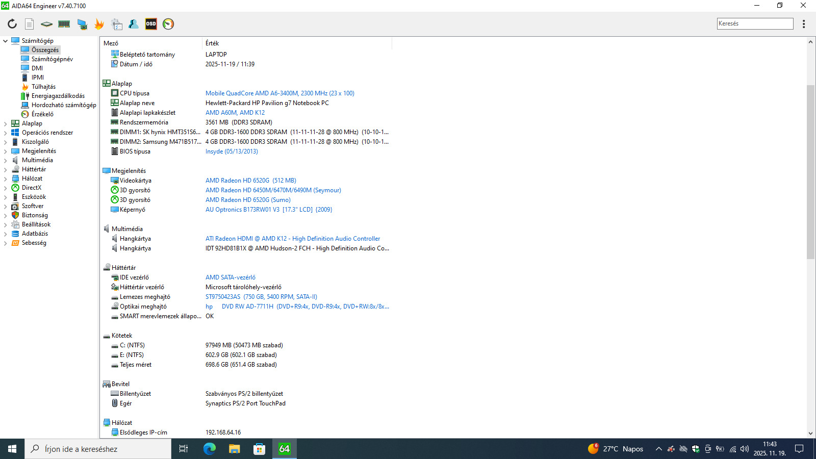Open the Érzékelő sensor tree item

pyautogui.click(x=37, y=114)
